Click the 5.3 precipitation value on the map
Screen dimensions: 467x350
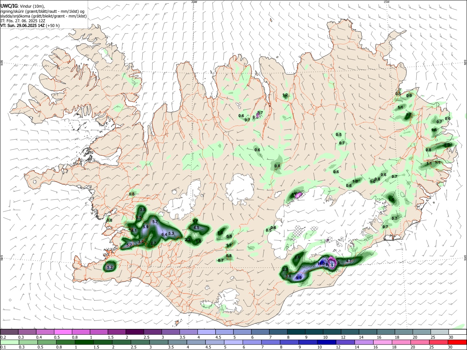click(x=171, y=233)
